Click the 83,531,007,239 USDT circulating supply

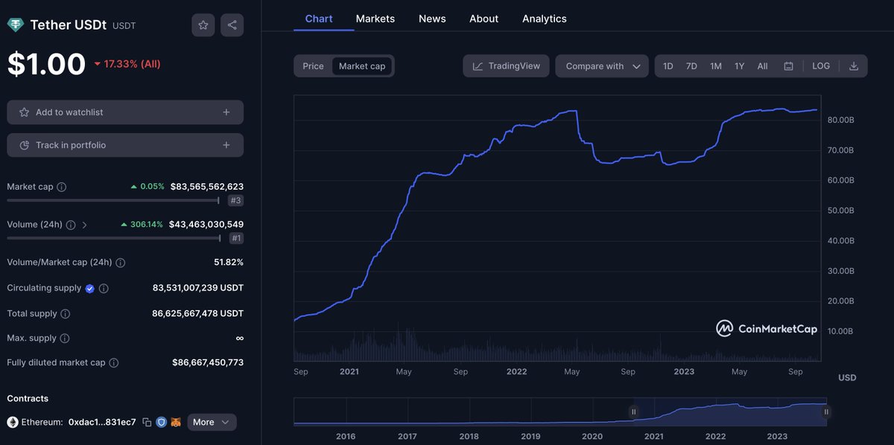[198, 288]
